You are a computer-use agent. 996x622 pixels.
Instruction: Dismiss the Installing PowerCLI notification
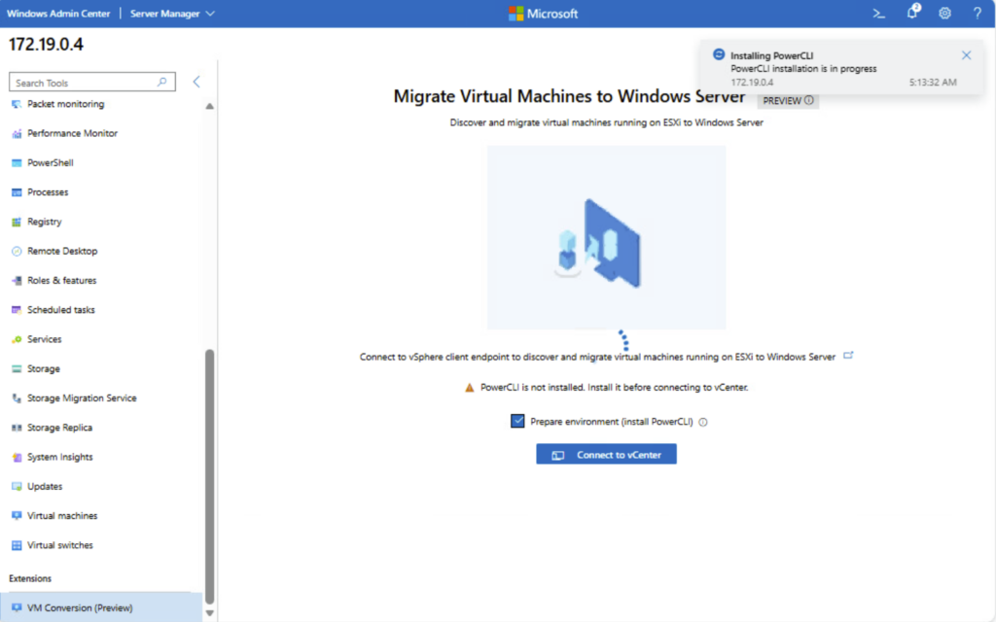point(966,55)
